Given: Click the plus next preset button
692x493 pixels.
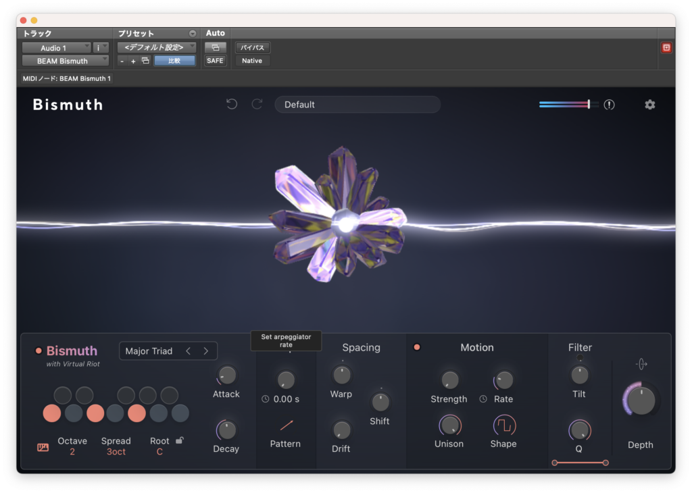Looking at the screenshot, I should pos(133,61).
